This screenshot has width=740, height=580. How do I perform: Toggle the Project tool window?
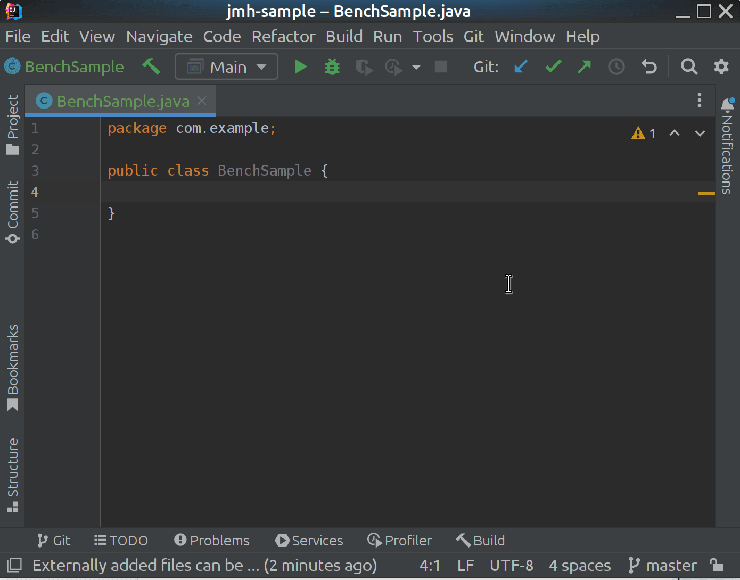(x=13, y=125)
